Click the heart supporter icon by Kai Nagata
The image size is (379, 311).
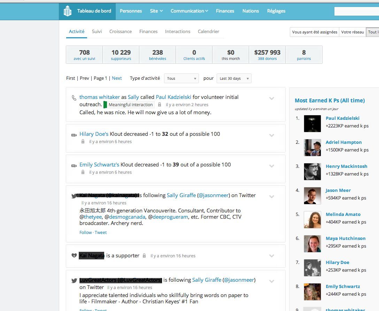point(74,256)
